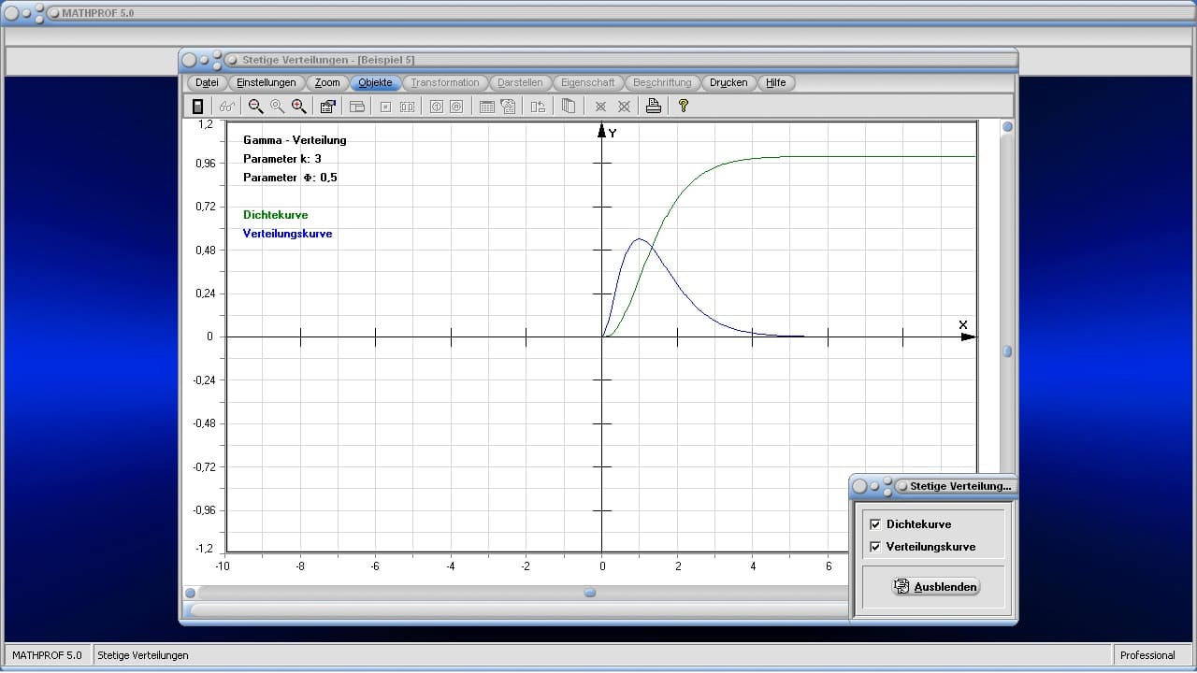
Task: Open the Objekte menu
Action: 375,82
